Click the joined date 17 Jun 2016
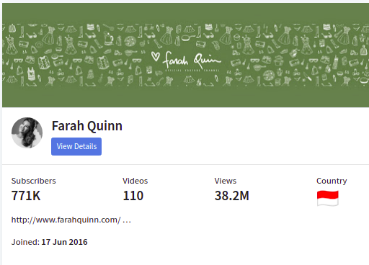The image size is (369, 265). (64, 242)
